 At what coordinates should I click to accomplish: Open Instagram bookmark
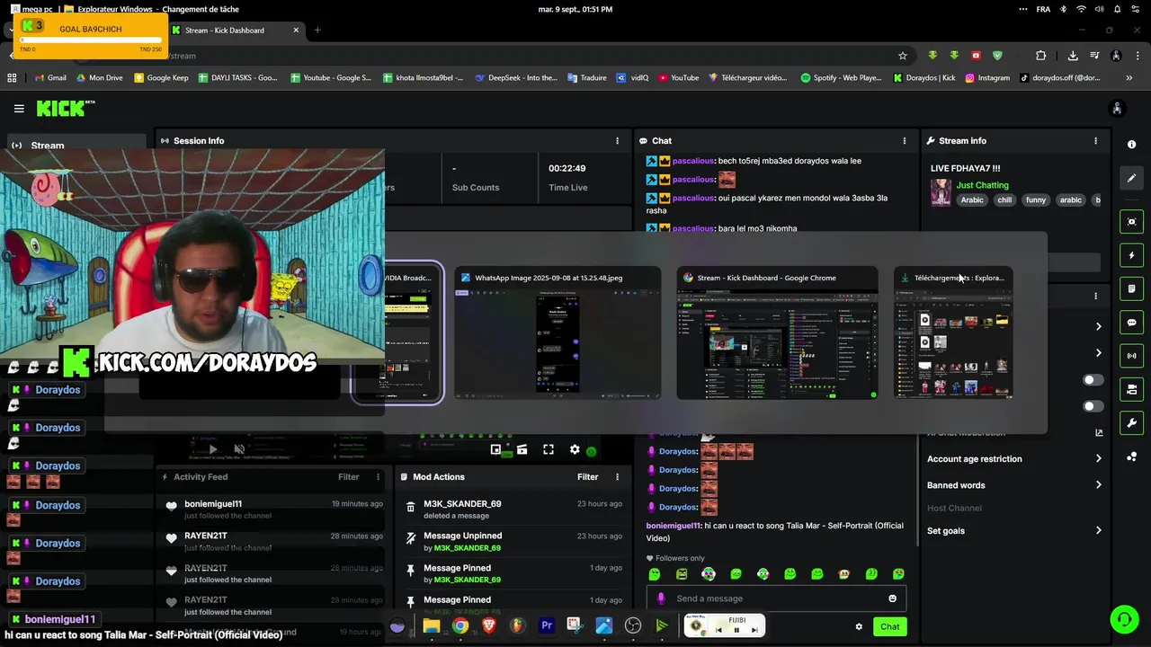coord(987,78)
